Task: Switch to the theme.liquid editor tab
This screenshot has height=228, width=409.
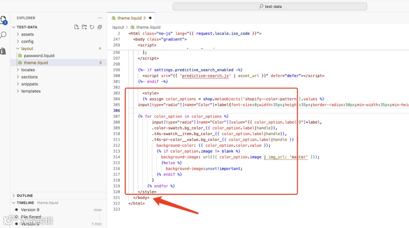Action: click(131, 18)
